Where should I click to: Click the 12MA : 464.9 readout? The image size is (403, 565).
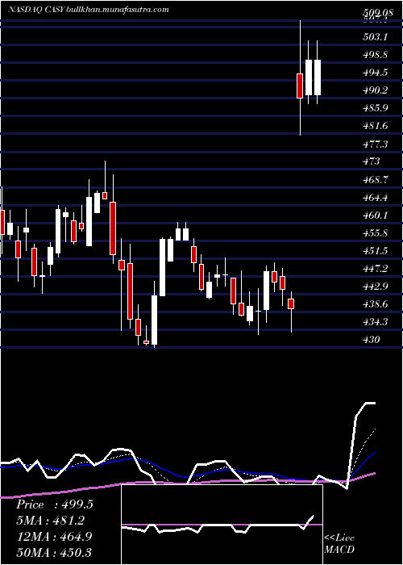click(54, 536)
